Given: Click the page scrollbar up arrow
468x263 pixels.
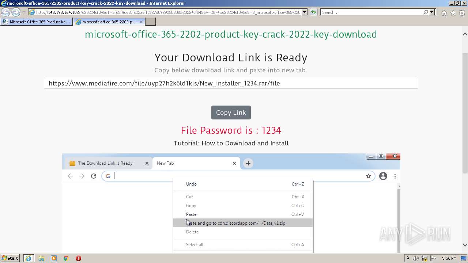Looking at the screenshot, I should click(x=465, y=34).
